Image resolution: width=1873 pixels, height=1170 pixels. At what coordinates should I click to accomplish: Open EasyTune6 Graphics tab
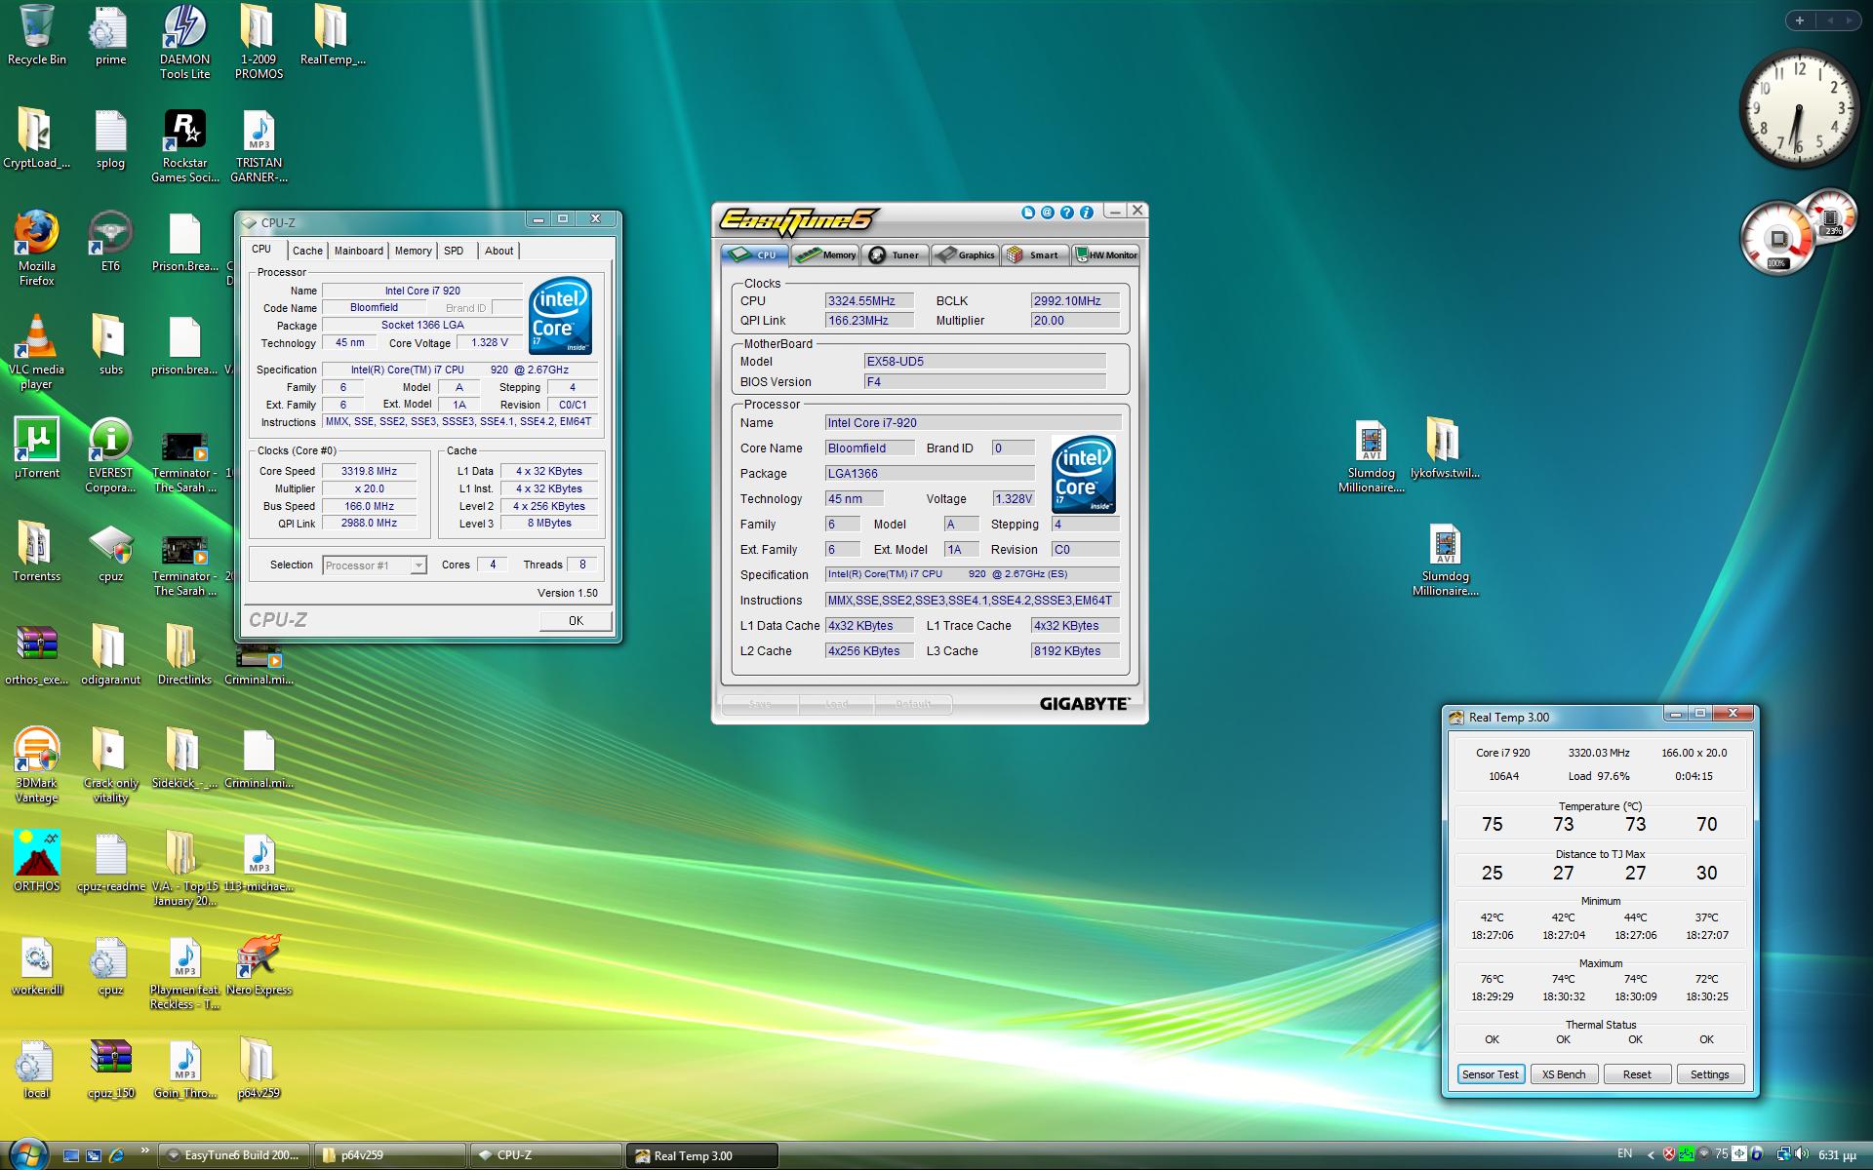tap(965, 254)
